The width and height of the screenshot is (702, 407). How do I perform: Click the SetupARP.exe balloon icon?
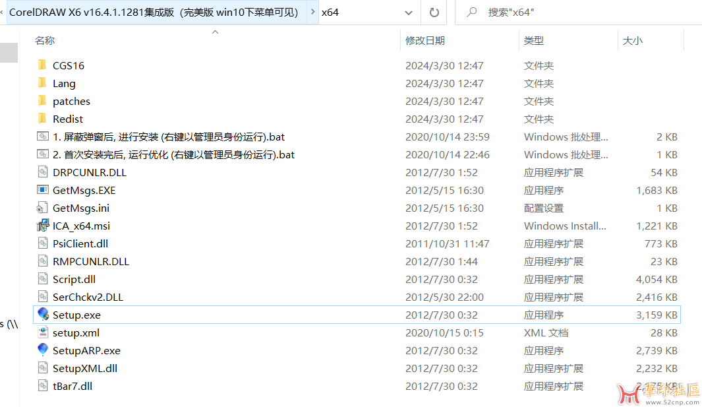(43, 350)
